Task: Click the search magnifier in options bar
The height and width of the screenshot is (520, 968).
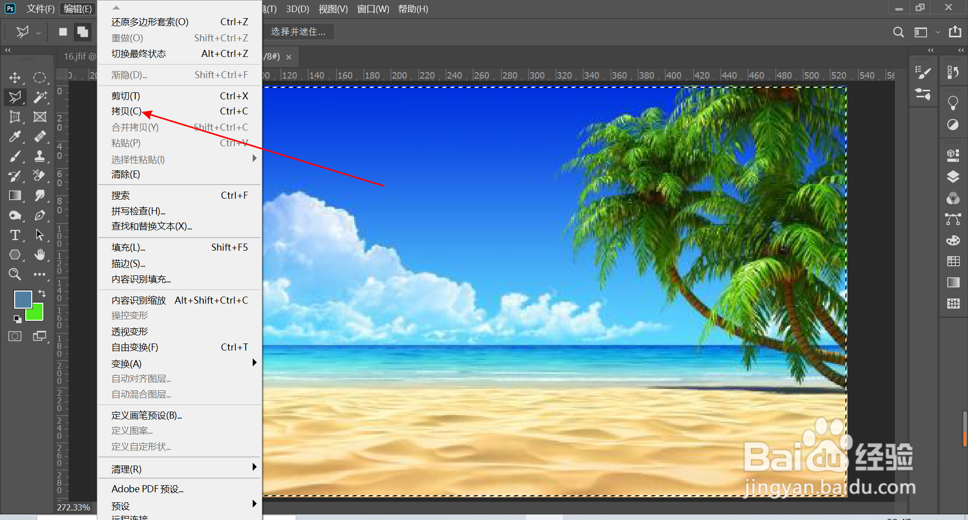Action: pos(898,32)
